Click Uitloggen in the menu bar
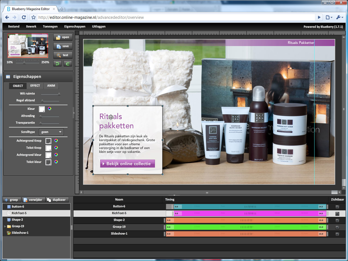 click(99, 26)
